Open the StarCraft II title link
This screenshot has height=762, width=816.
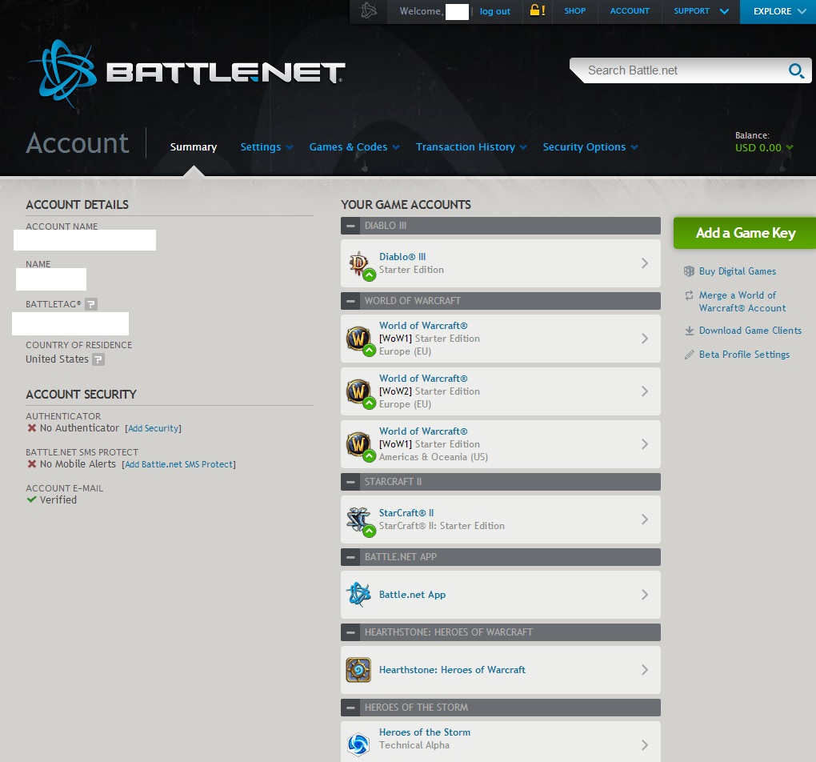coord(406,513)
